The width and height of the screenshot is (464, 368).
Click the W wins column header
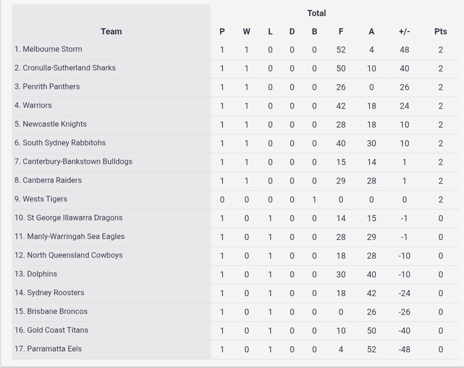click(x=246, y=32)
